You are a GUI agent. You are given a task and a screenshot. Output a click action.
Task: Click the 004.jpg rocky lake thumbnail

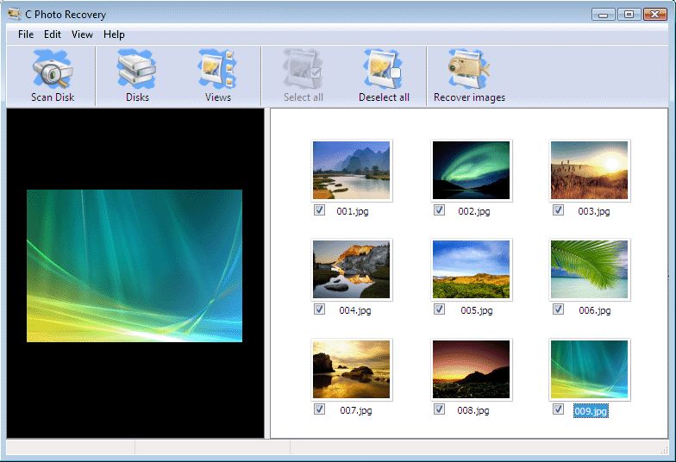(x=351, y=270)
